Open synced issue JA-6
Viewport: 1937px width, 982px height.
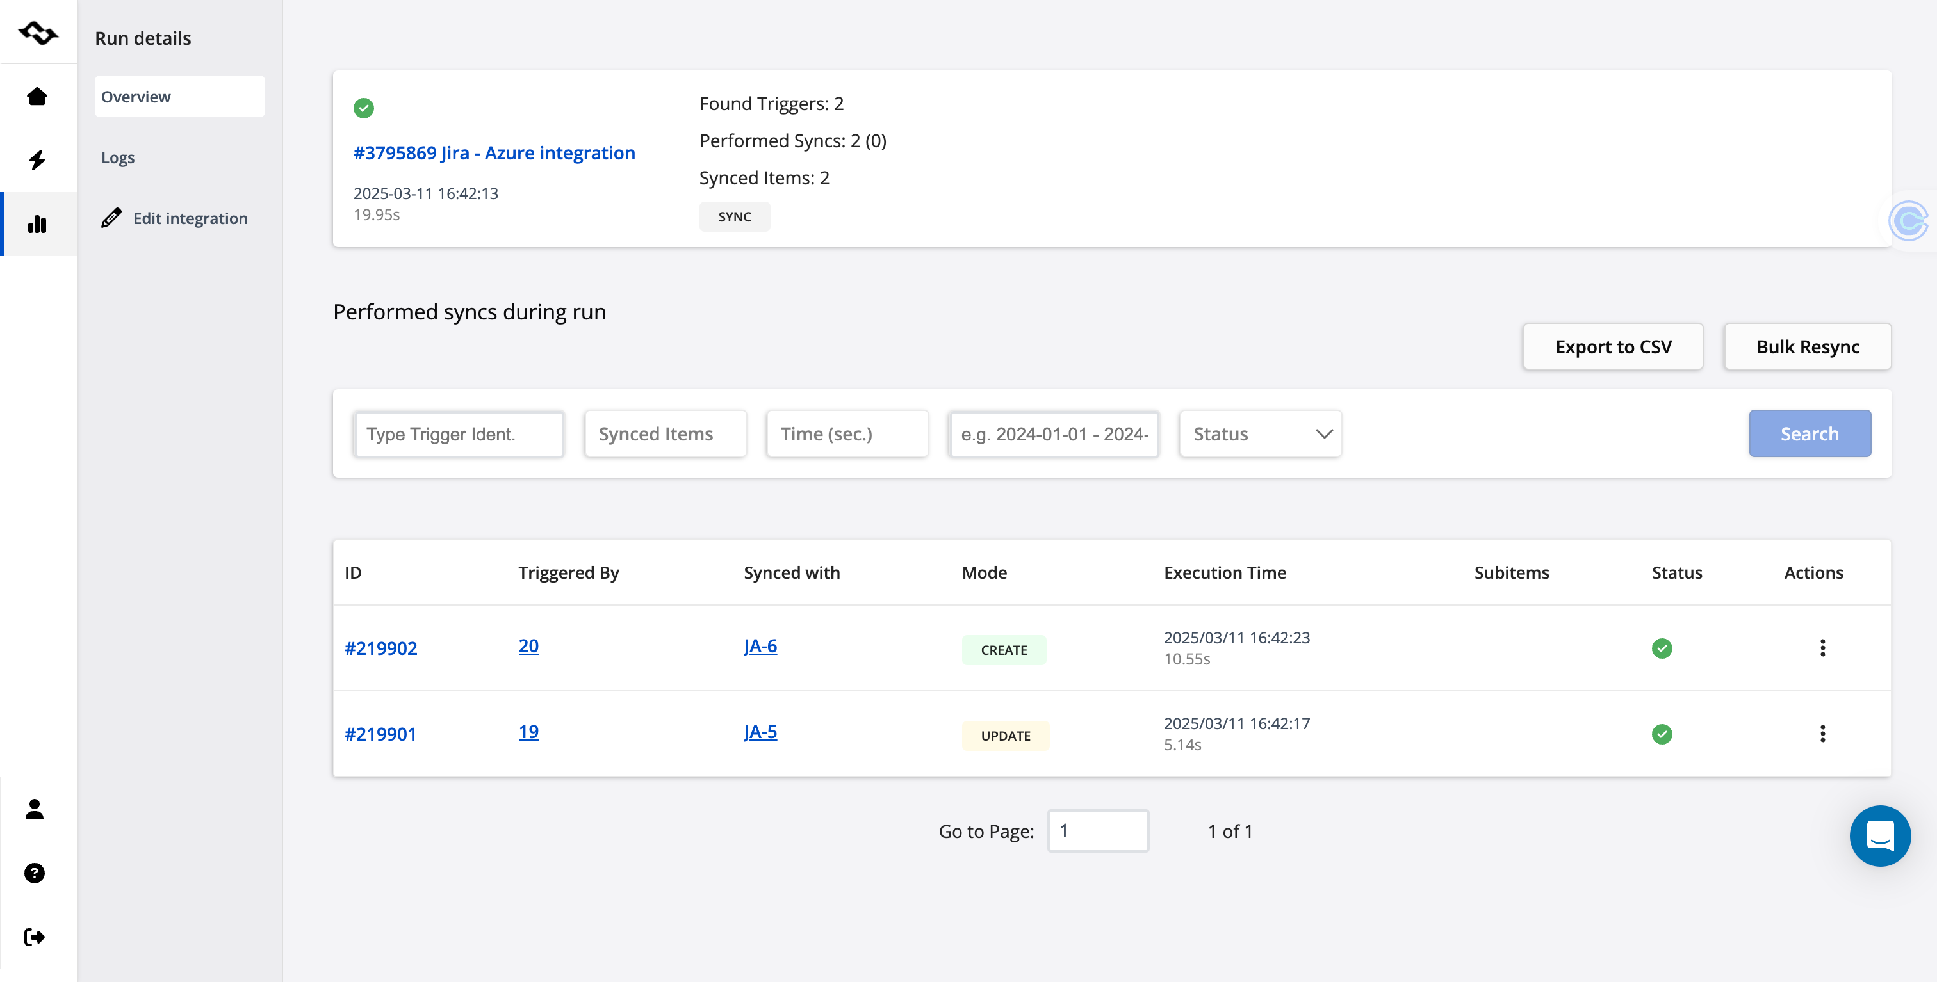[760, 645]
